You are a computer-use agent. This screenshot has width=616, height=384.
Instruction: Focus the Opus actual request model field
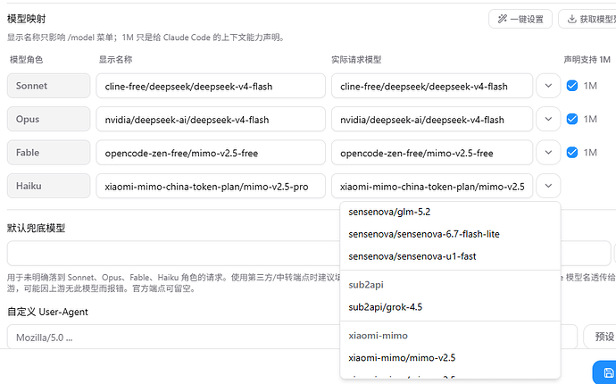point(432,119)
